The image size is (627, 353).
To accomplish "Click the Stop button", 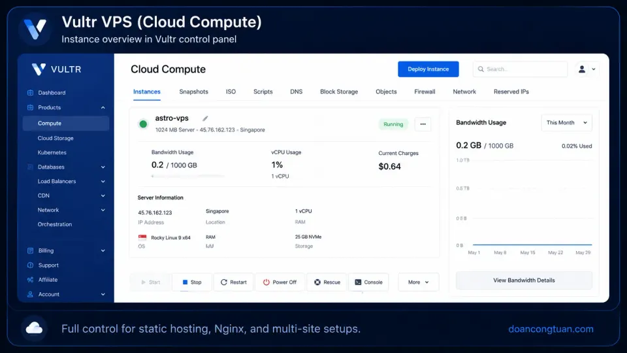I will pyautogui.click(x=192, y=282).
